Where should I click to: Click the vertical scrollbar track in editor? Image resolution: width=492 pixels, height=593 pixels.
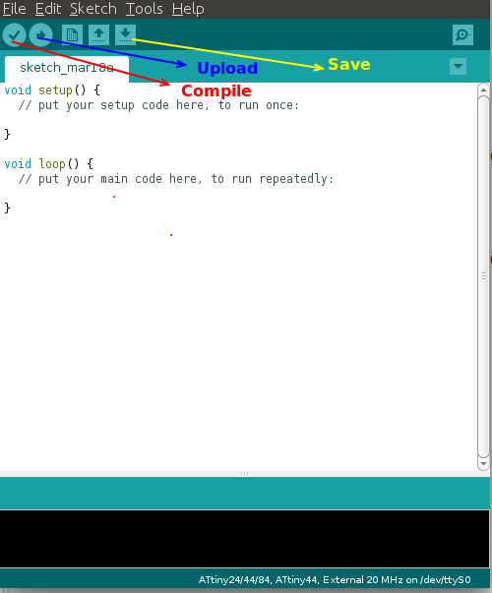[x=483, y=277]
